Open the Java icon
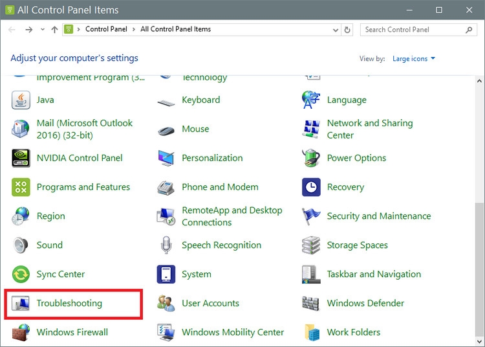This screenshot has height=347, width=485. tap(21, 100)
